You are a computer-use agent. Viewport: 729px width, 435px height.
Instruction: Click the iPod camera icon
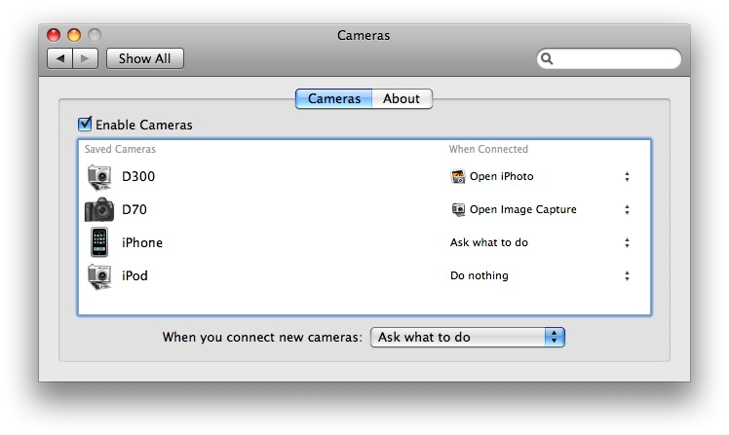point(99,276)
